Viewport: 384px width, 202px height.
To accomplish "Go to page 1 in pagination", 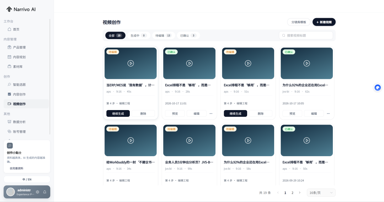I will pyautogui.click(x=285, y=193).
